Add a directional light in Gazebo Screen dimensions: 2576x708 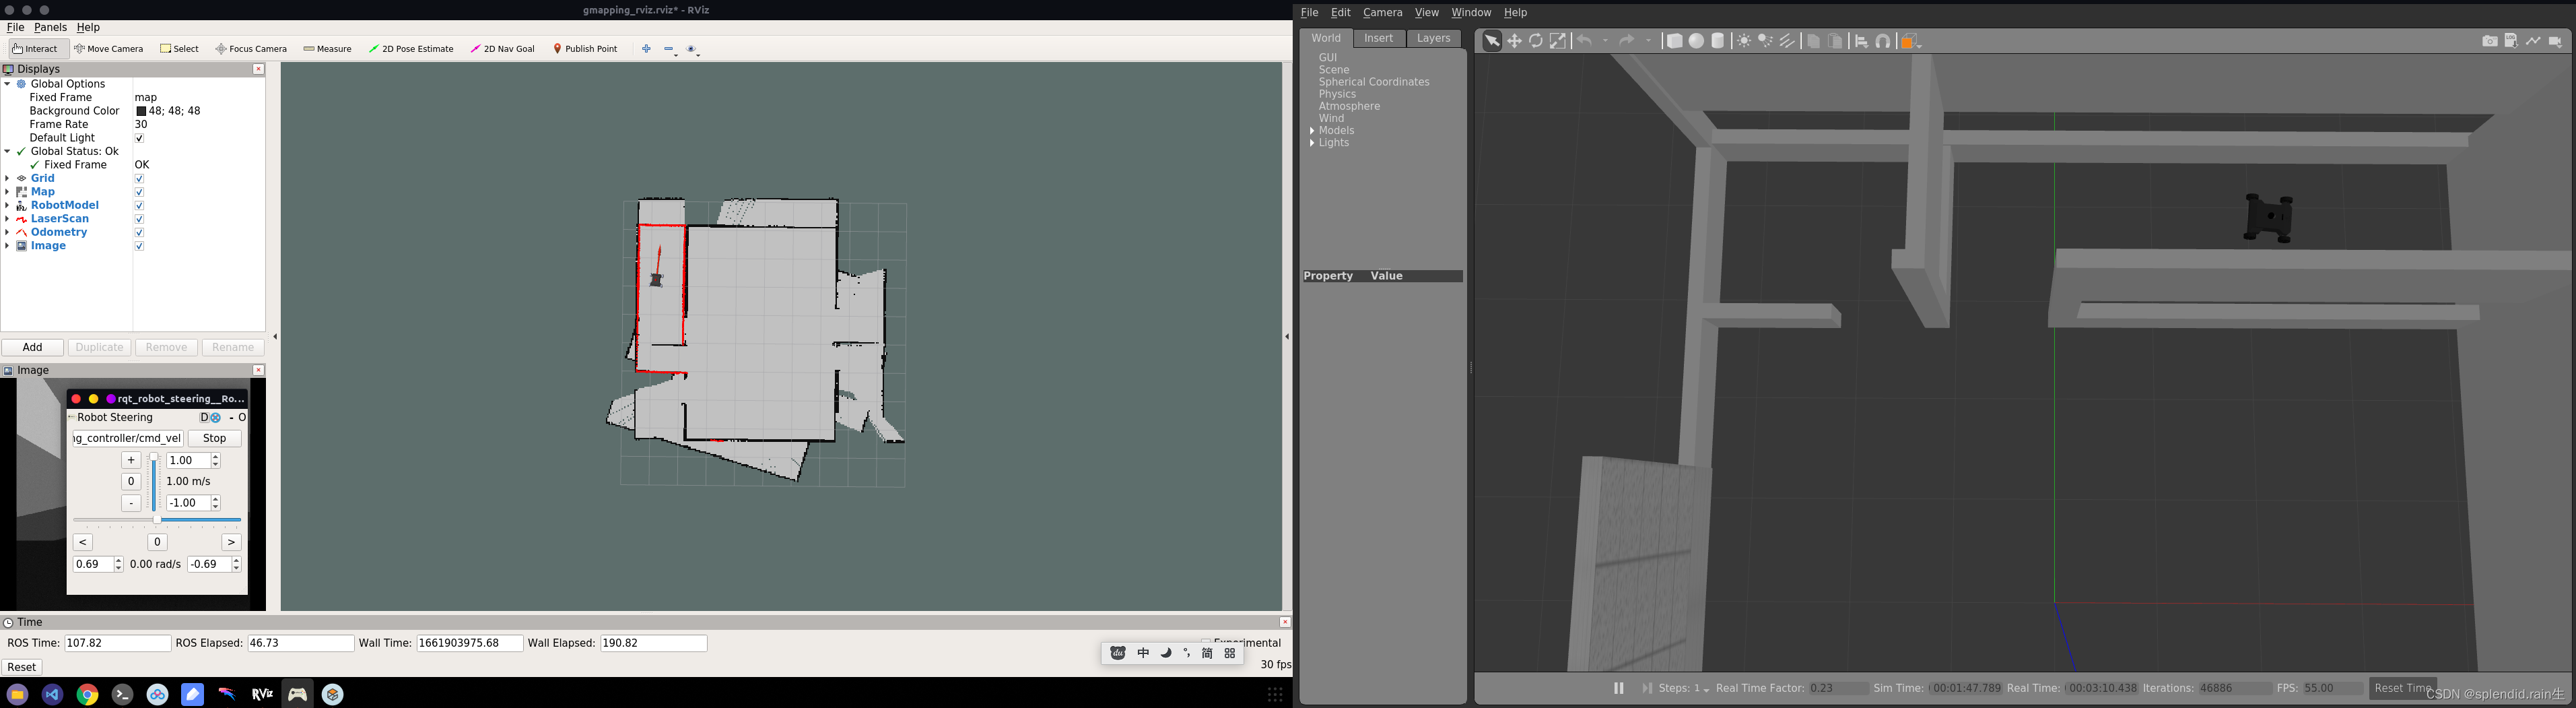(1788, 41)
